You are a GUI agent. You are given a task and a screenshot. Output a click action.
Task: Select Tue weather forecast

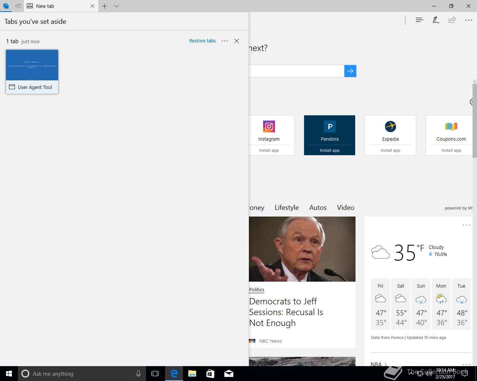pyautogui.click(x=461, y=304)
